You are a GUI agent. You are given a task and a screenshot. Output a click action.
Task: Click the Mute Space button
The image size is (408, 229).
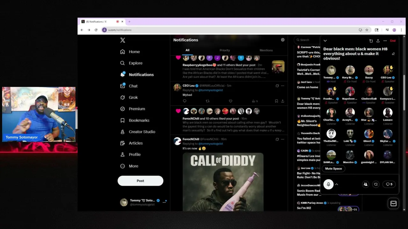point(333,169)
